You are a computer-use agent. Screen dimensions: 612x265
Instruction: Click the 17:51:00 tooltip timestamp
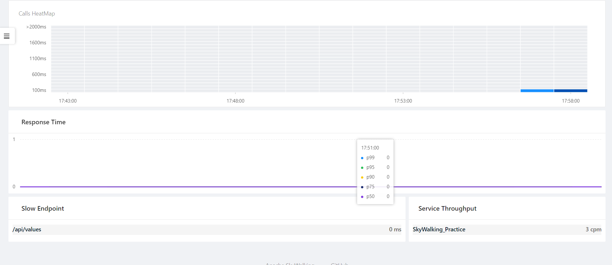pos(370,148)
